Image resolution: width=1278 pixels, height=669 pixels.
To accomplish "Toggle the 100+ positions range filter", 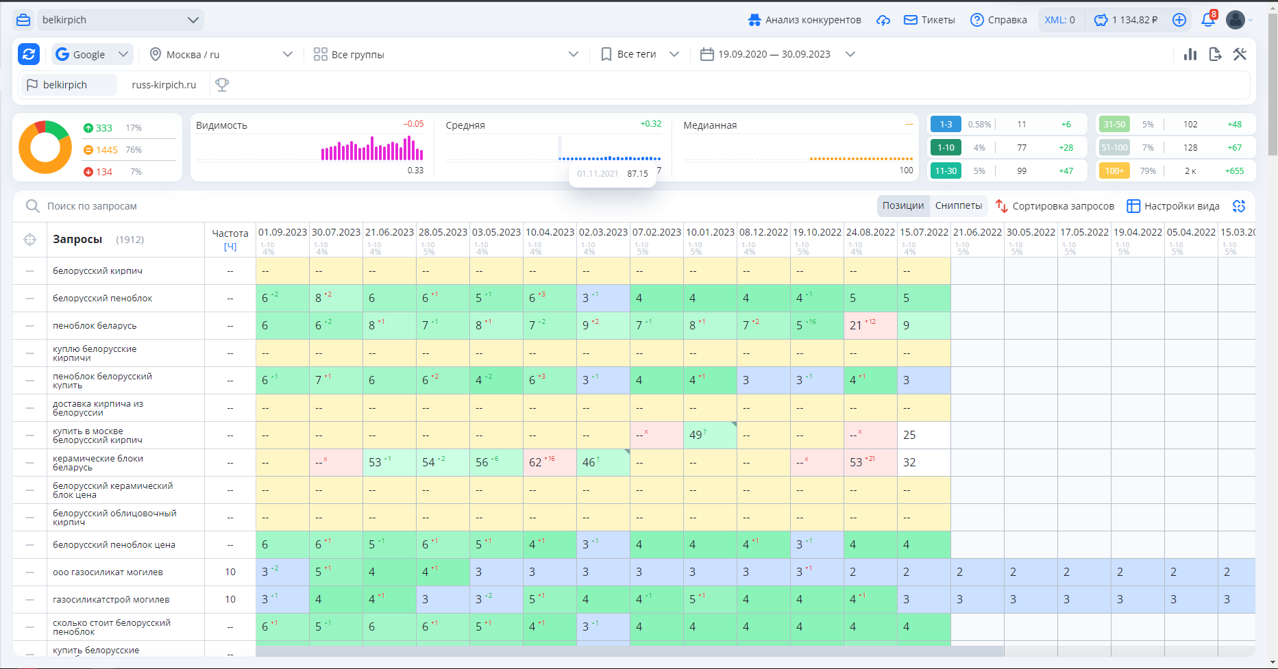I will (1114, 171).
